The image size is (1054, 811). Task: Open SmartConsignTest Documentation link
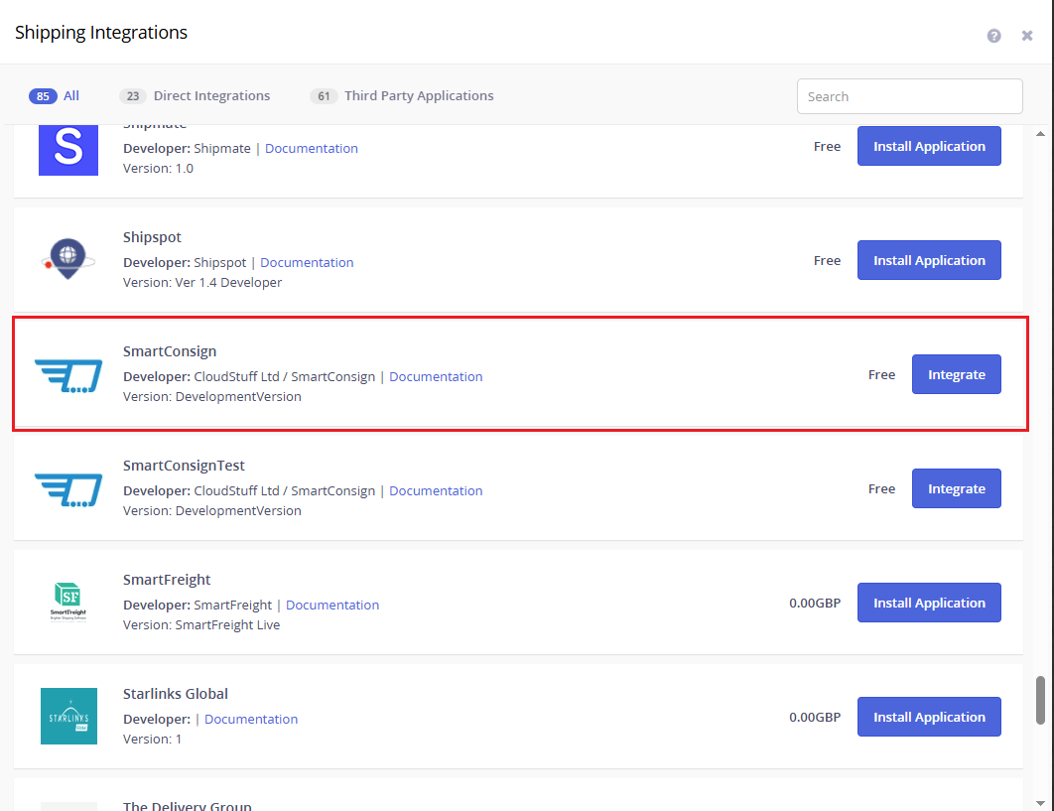click(x=436, y=491)
